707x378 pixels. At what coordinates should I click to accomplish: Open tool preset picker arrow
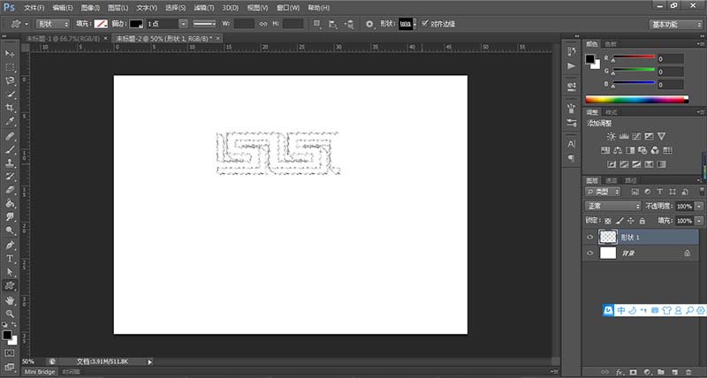point(27,24)
